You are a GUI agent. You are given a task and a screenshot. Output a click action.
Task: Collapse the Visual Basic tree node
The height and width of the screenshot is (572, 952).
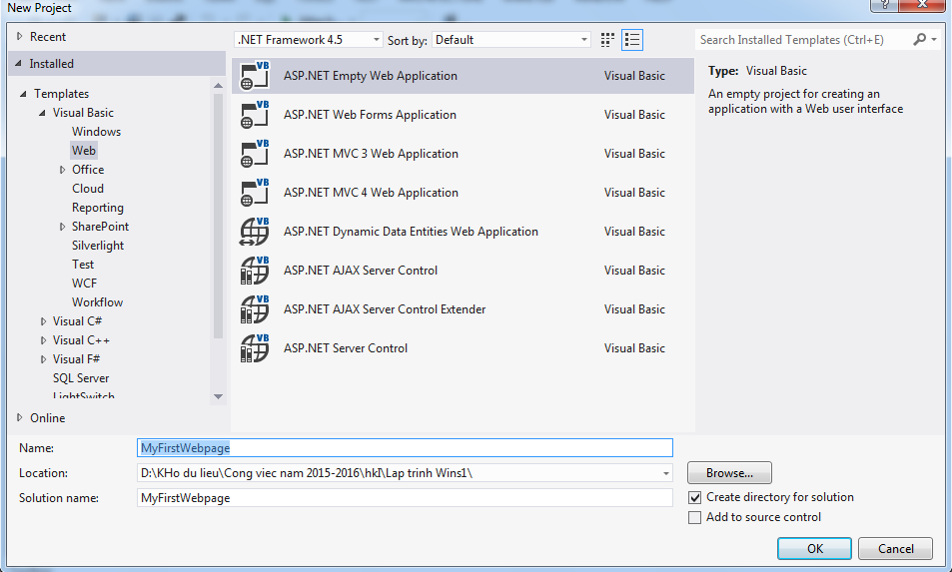click(42, 113)
